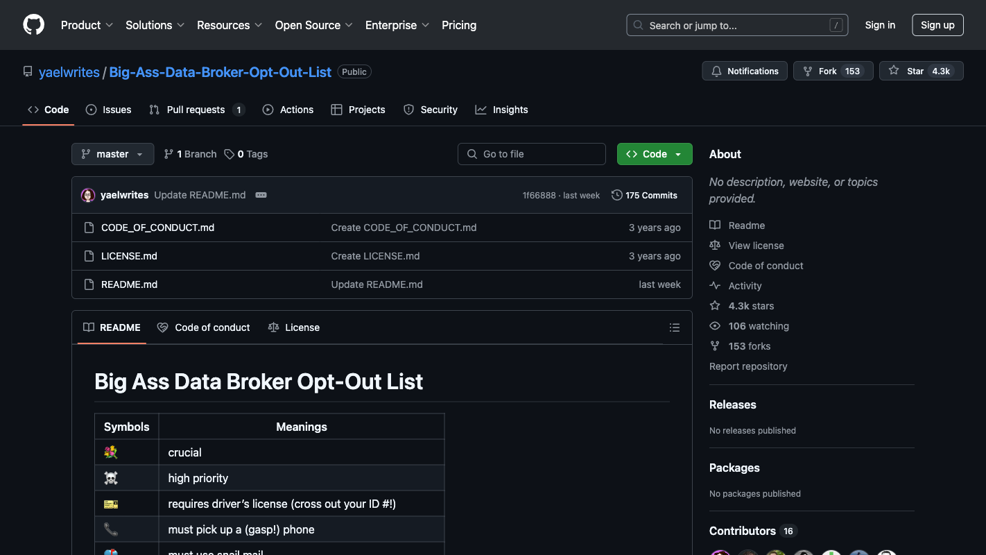Go to the GitHub homepage logo
Image resolution: width=986 pixels, height=555 pixels.
point(33,25)
